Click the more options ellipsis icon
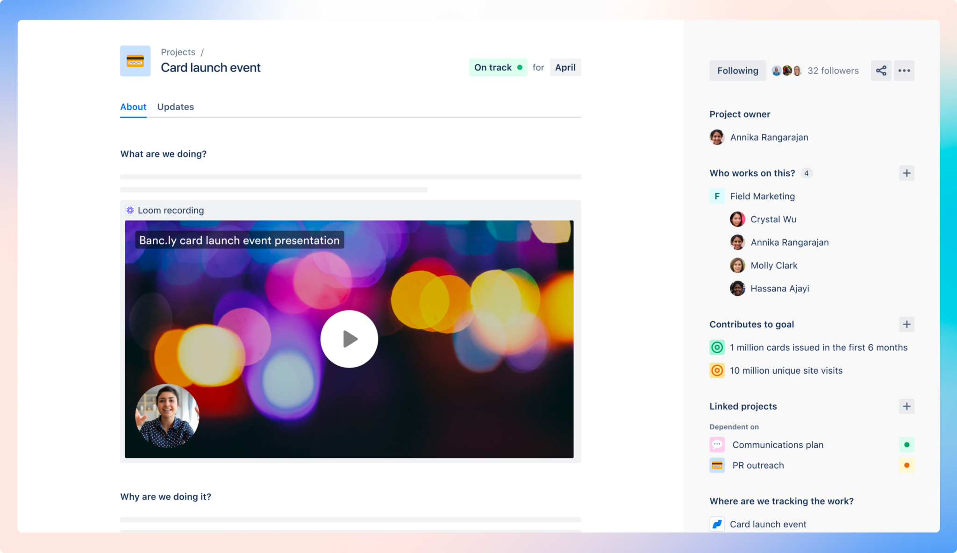This screenshot has width=957, height=553. (904, 71)
